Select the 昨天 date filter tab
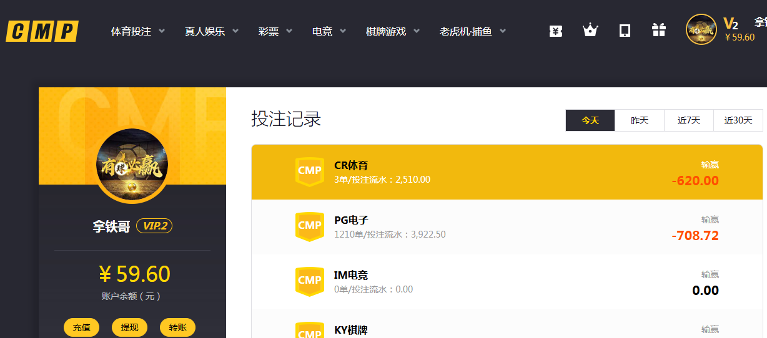This screenshot has width=767, height=338. pyautogui.click(x=639, y=120)
